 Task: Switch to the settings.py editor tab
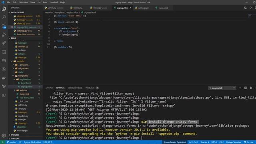[x=143, y=8]
